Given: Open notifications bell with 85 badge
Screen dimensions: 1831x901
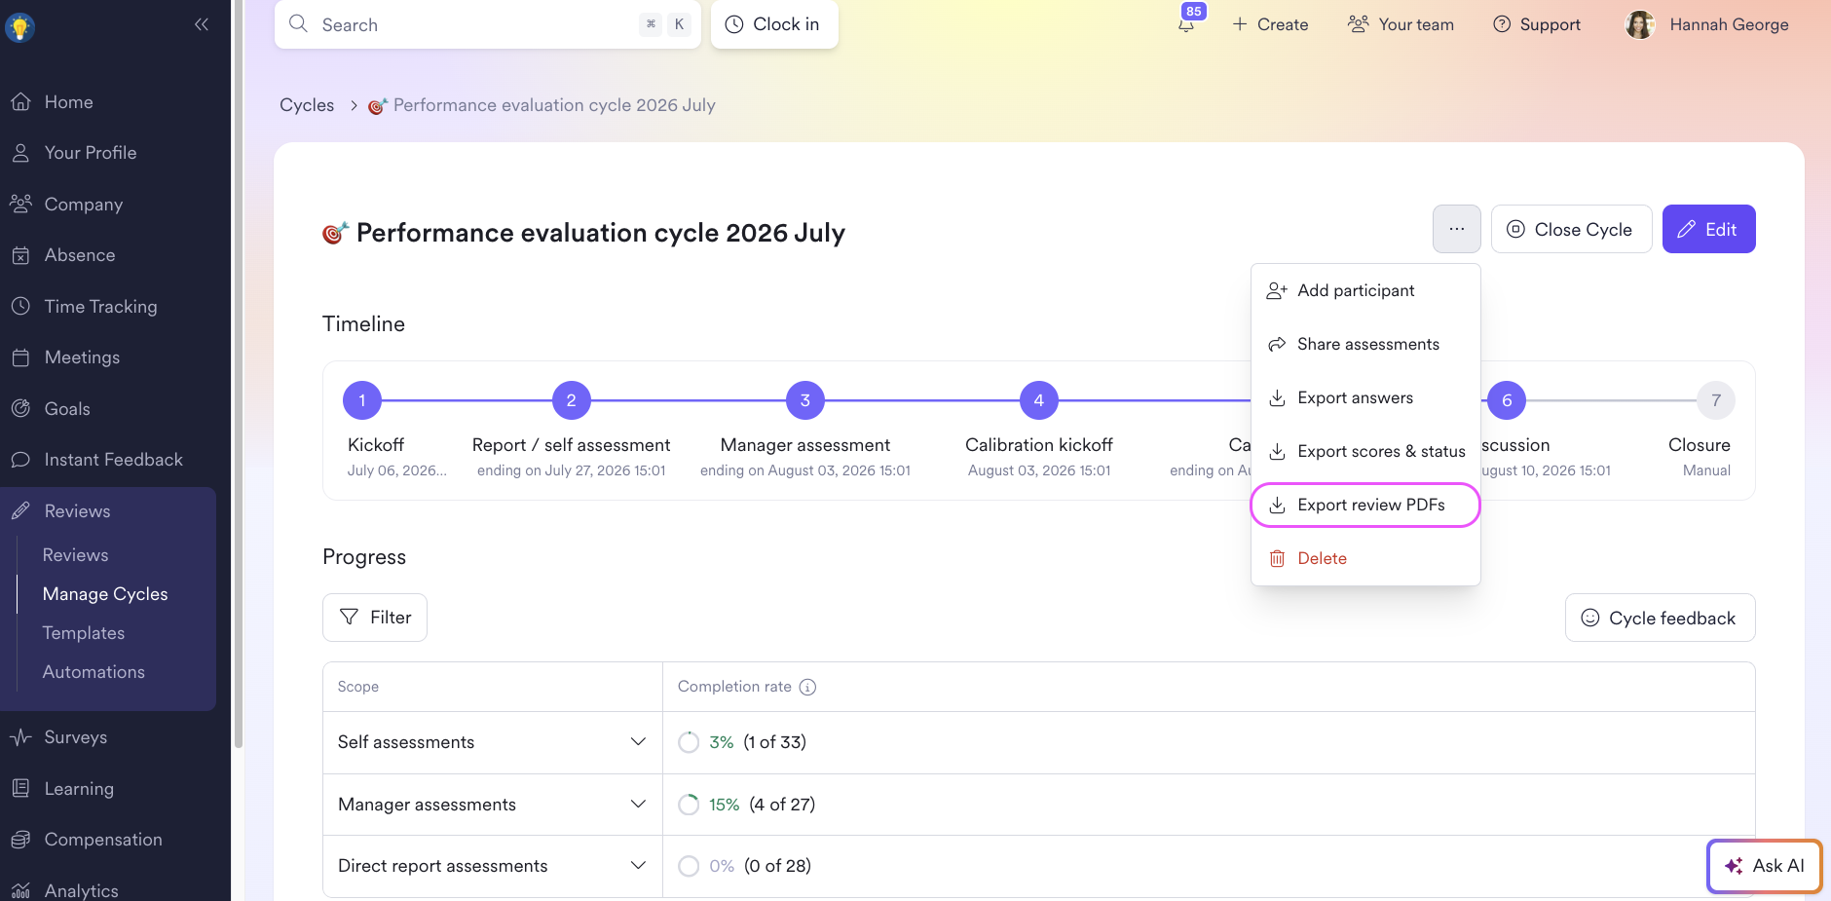Looking at the screenshot, I should (x=1186, y=24).
